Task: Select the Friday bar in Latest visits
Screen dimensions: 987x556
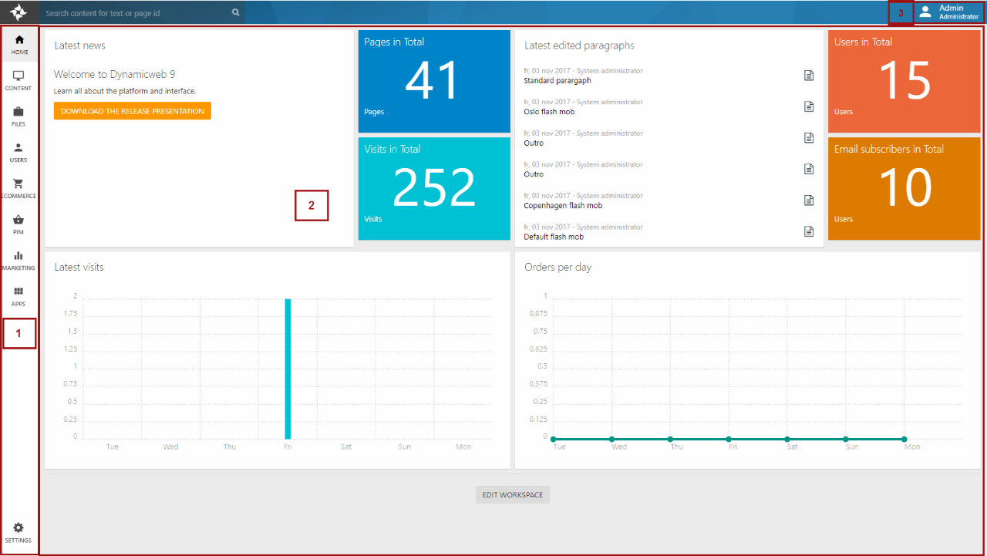Action: click(288, 369)
